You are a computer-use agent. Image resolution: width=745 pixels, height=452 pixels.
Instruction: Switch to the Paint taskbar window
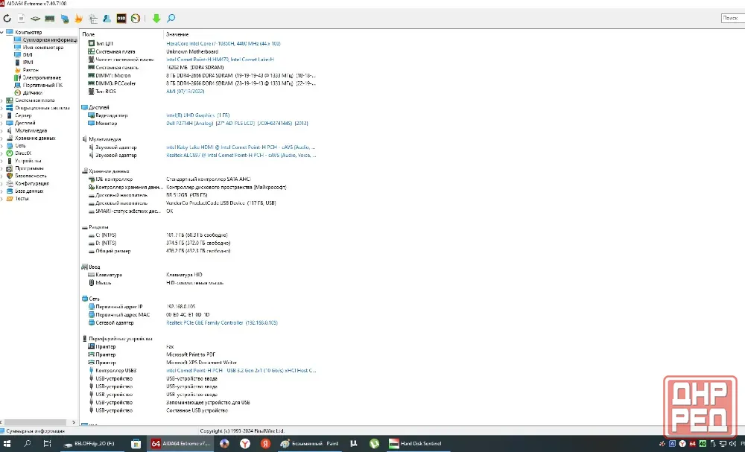pyautogui.click(x=310, y=444)
